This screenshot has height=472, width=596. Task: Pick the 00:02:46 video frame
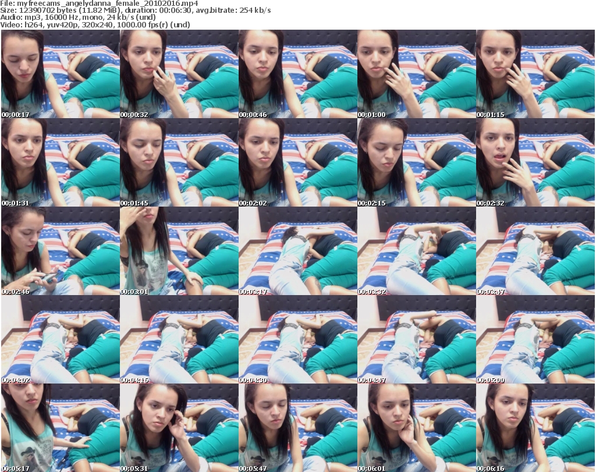(x=61, y=251)
